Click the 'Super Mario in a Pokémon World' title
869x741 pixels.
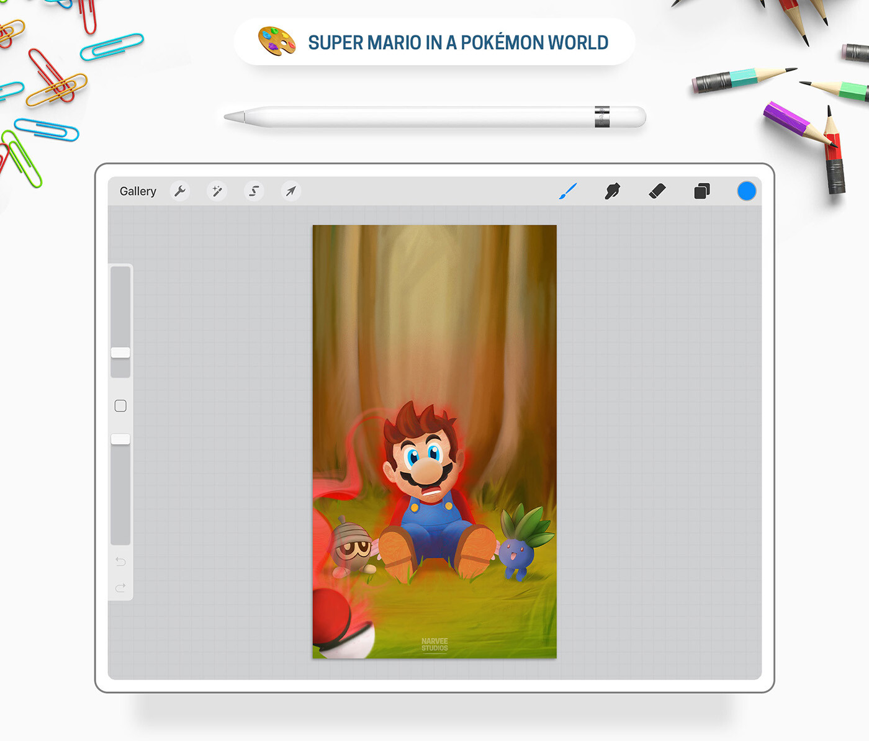click(458, 42)
